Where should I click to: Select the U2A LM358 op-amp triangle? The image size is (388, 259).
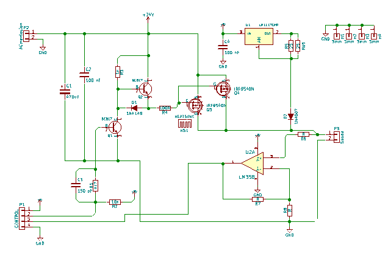tap(253, 163)
